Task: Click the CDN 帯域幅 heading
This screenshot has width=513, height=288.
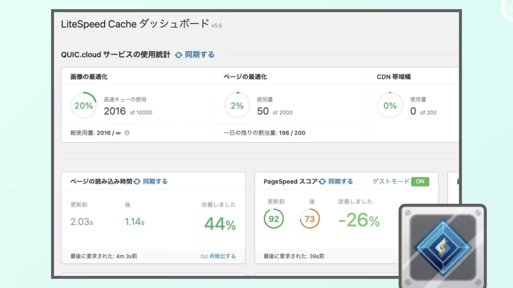Action: coord(394,76)
